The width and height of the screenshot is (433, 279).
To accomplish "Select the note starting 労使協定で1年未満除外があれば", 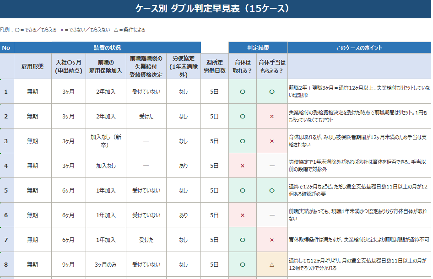I will (359, 166).
